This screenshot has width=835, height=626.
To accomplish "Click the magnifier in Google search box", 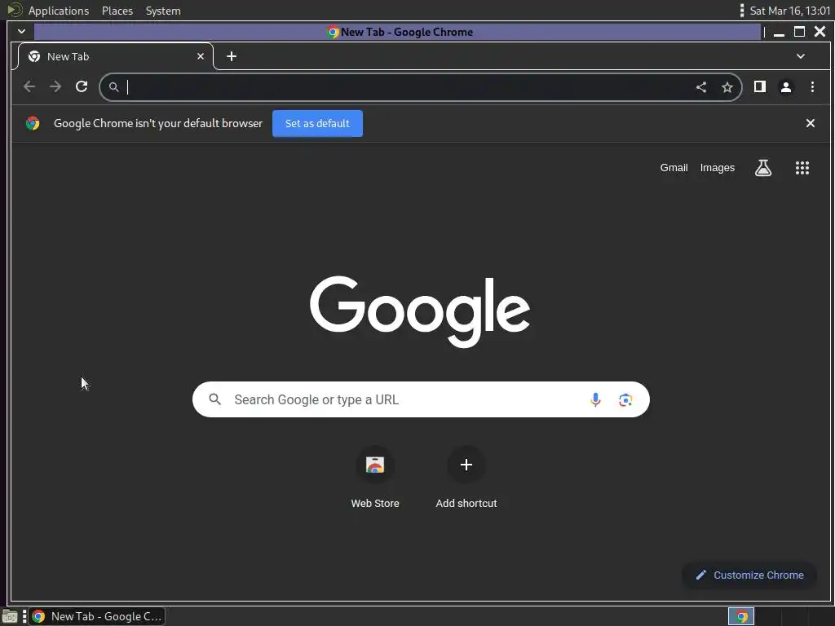I will [215, 399].
